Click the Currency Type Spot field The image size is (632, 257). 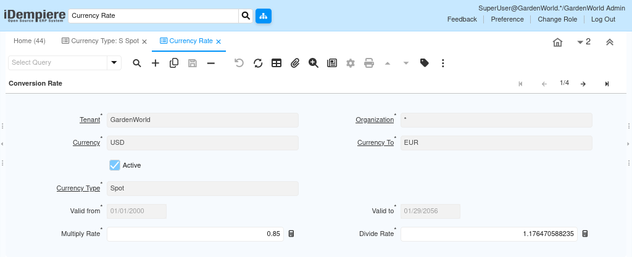coord(202,189)
